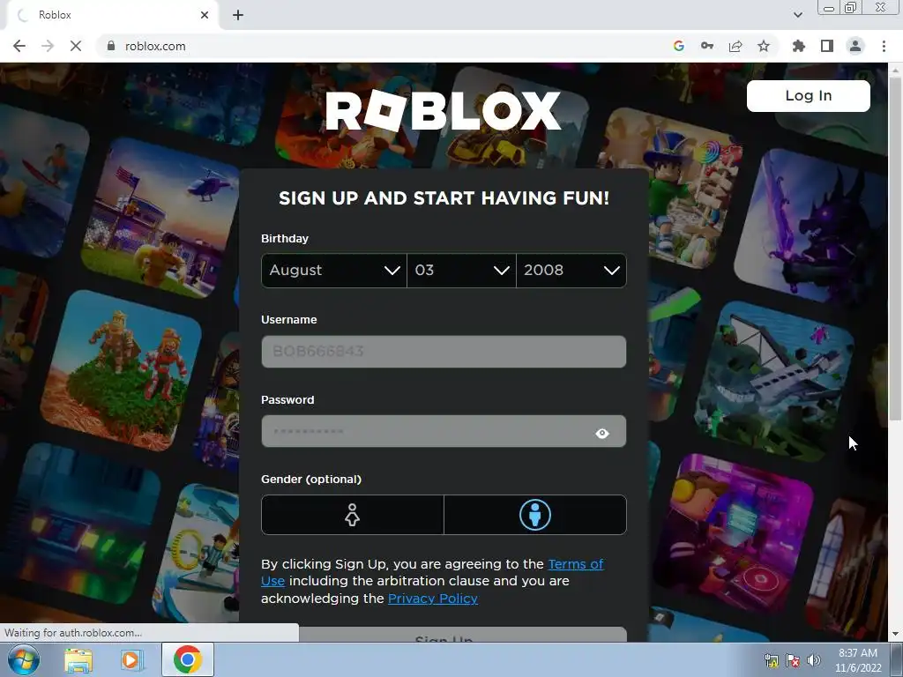This screenshot has height=677, width=903.
Task: Click the Action Center flag tray icon
Action: tap(793, 660)
